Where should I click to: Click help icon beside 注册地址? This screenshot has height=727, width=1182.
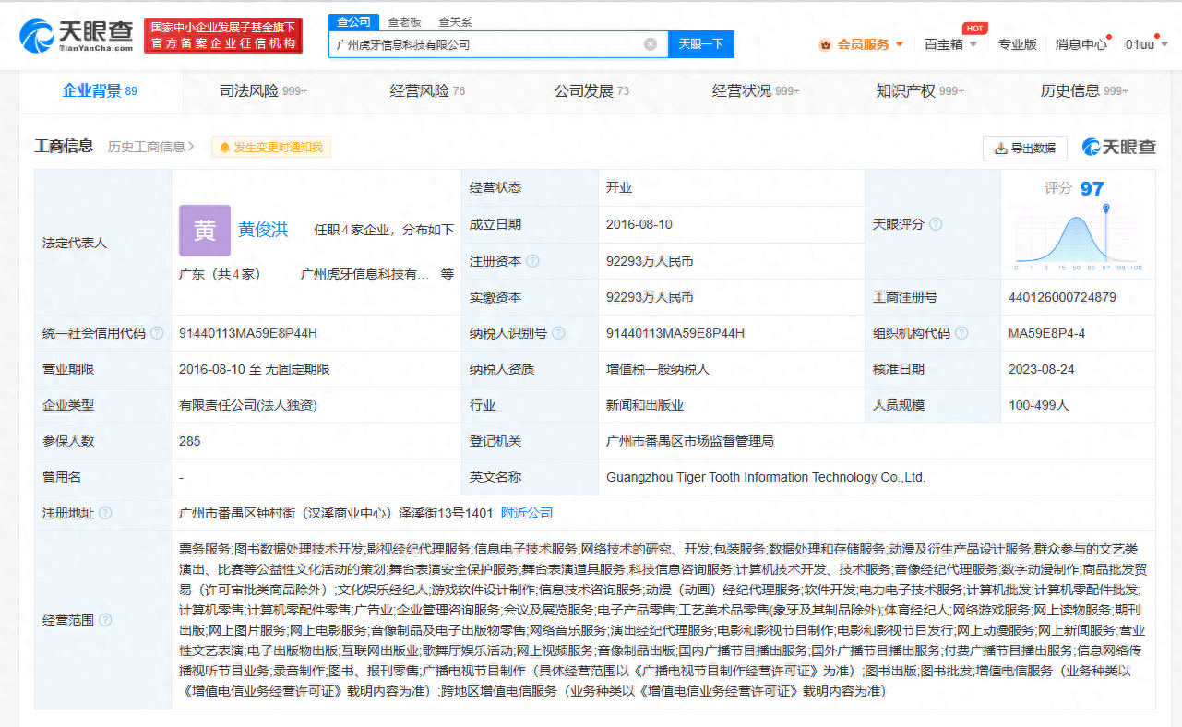click(105, 513)
